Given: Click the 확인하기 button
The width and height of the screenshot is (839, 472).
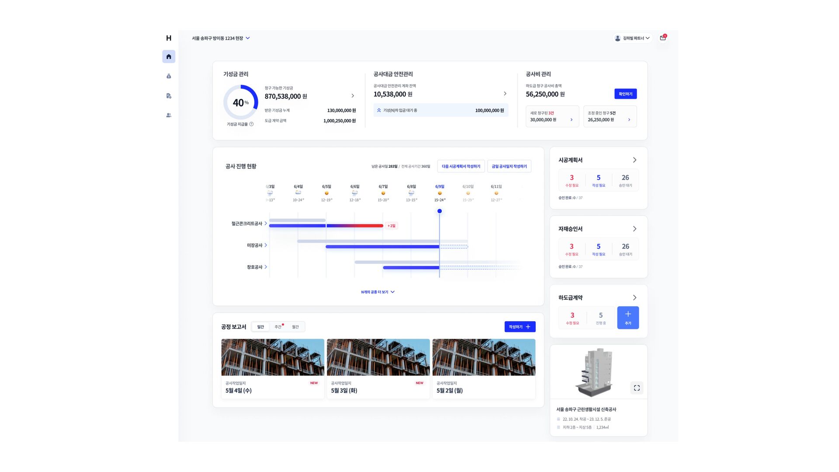Looking at the screenshot, I should pyautogui.click(x=625, y=94).
